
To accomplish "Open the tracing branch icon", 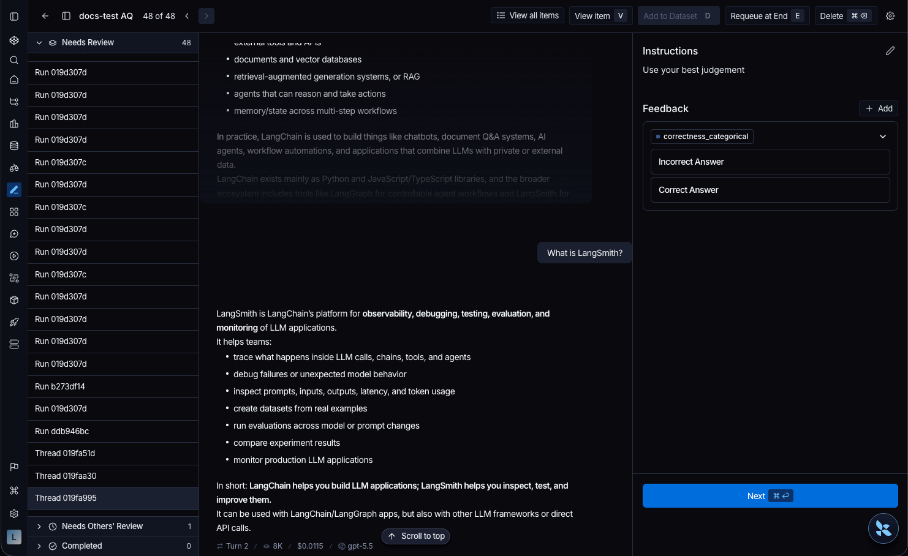I will [x=14, y=102].
